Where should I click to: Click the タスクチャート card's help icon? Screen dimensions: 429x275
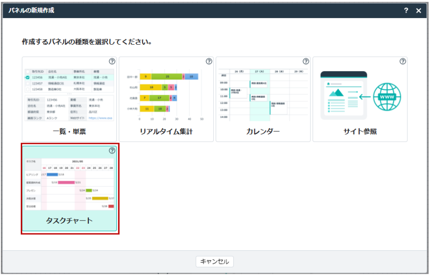tap(112, 151)
